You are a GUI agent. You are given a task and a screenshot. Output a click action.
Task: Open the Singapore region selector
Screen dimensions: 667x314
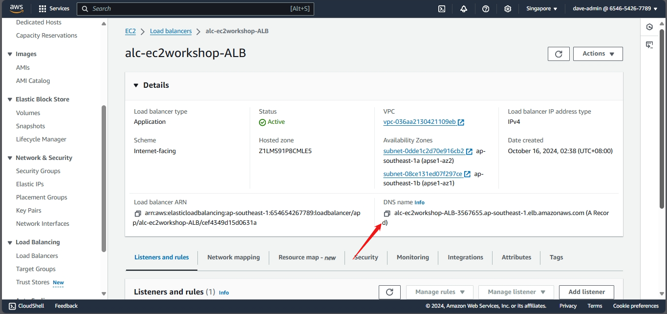(x=541, y=9)
